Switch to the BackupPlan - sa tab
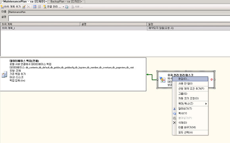This screenshot has width=230, height=143. [x=66, y=2]
